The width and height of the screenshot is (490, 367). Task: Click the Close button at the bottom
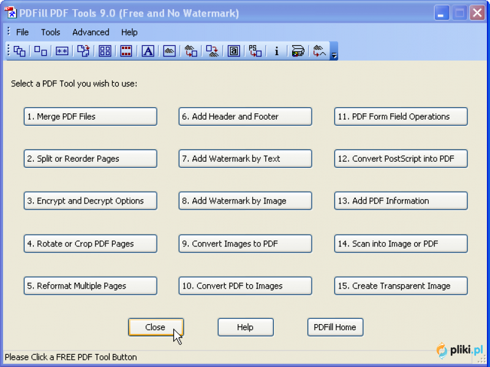pos(156,327)
